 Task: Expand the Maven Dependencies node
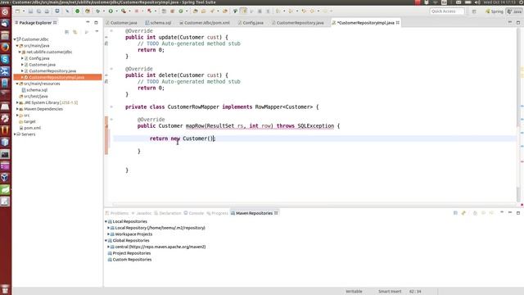17,109
